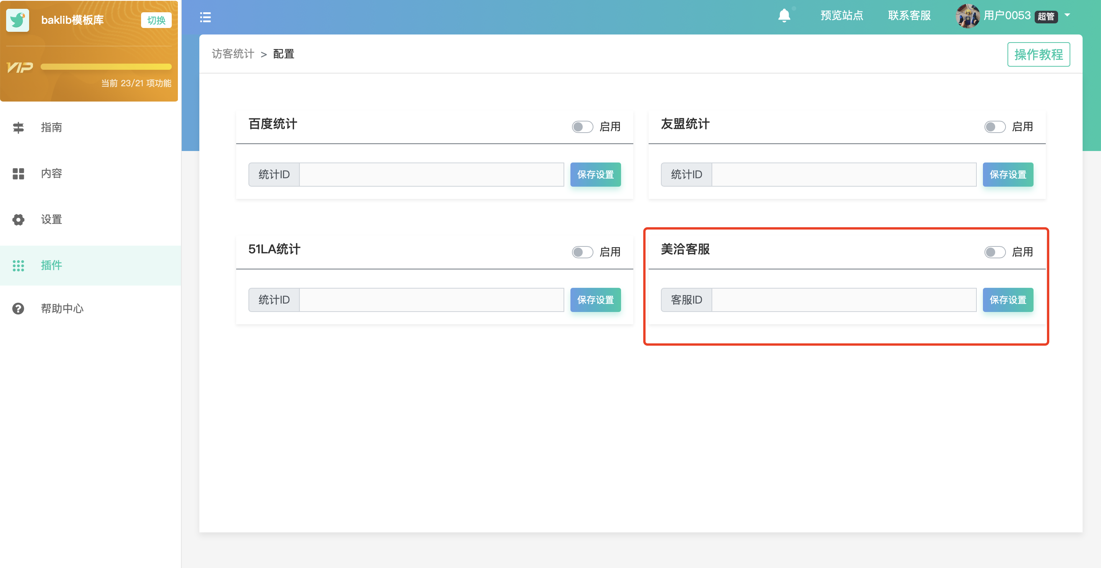1101x568 pixels.
Task: Click the 超管 role badge
Action: pyautogui.click(x=1046, y=16)
